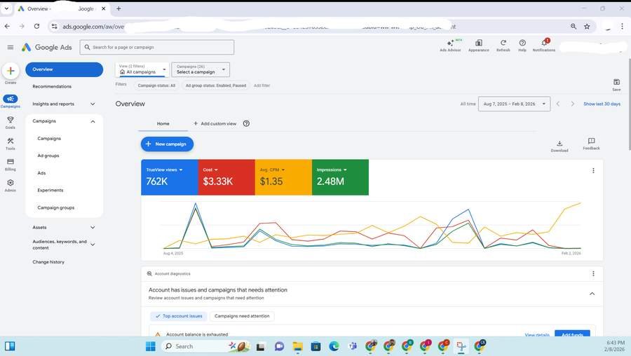Refresh the Google Ads data
The image size is (631, 356).
(x=503, y=46)
